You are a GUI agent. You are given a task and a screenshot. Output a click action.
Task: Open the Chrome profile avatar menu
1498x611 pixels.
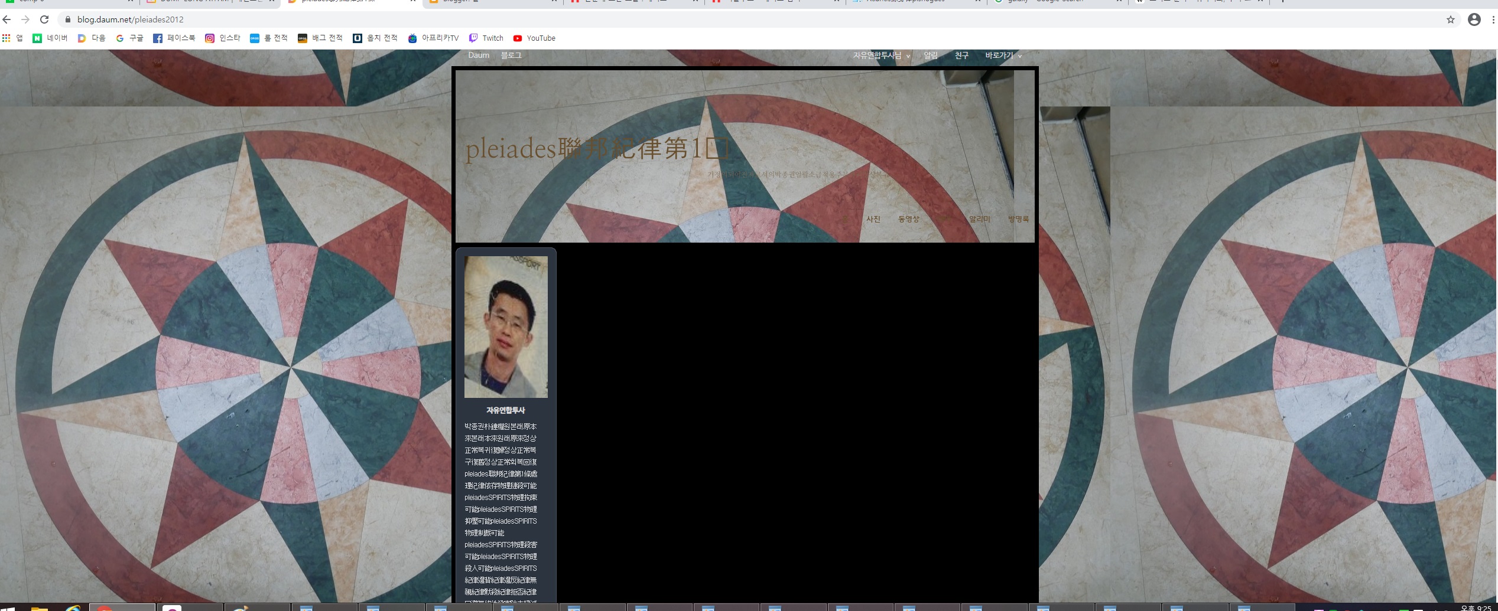1474,19
